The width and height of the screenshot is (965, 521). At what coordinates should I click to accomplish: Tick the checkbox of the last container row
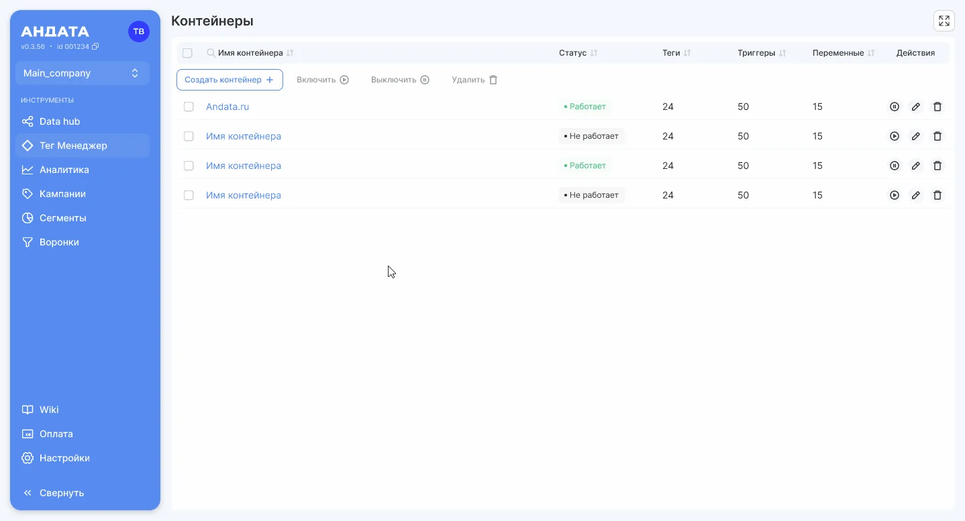[x=189, y=195]
